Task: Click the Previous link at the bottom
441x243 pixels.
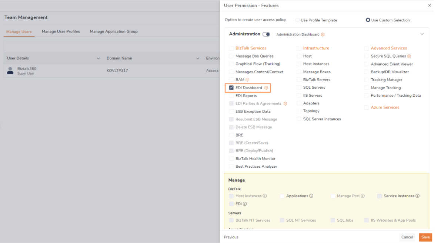Action: point(231,237)
